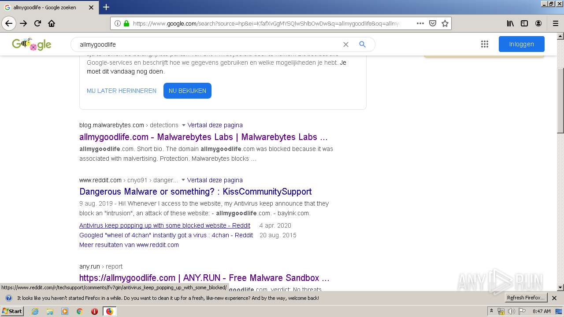
Task: Save page to Pocket icon
Action: click(433, 23)
